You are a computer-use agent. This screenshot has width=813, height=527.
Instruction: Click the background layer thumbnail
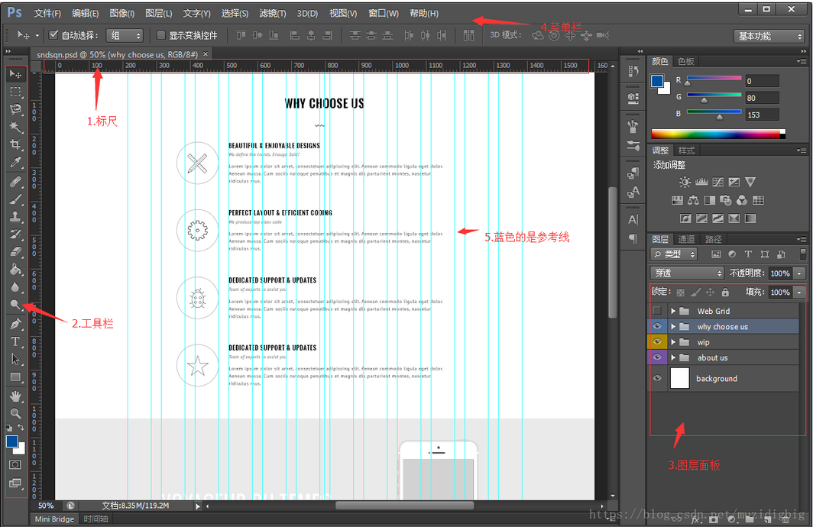[680, 378]
